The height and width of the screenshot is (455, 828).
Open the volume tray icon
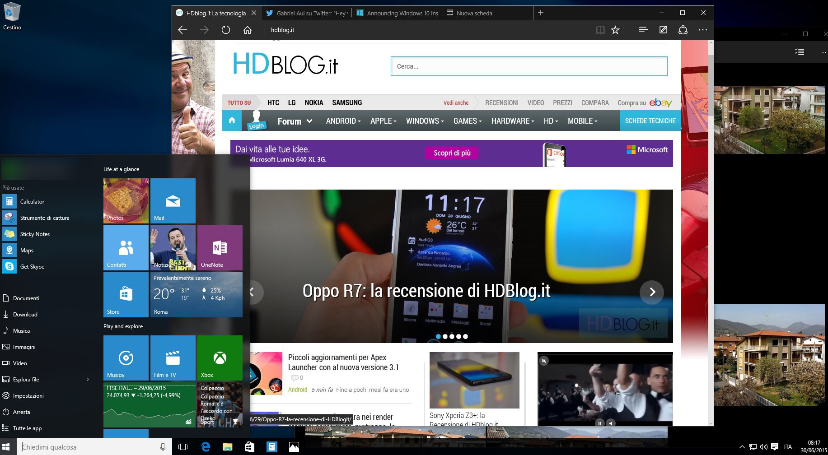(763, 447)
